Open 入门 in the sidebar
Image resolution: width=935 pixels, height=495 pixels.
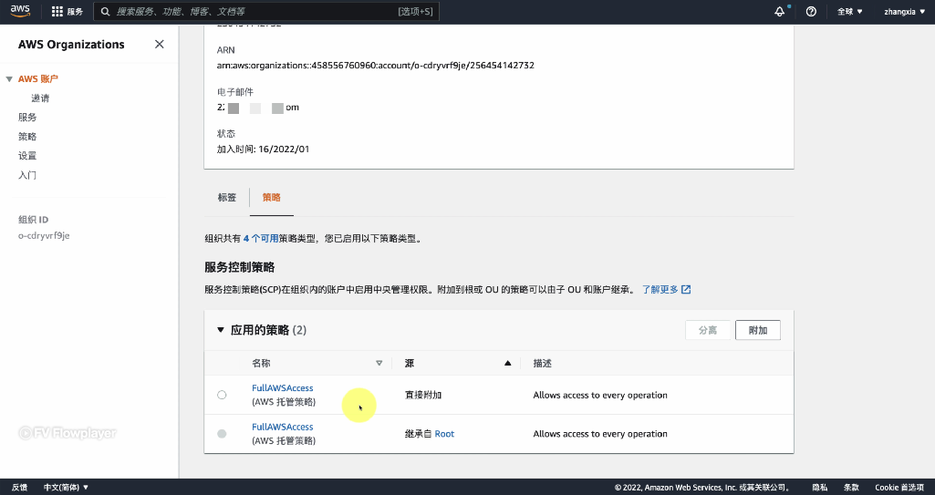click(27, 174)
